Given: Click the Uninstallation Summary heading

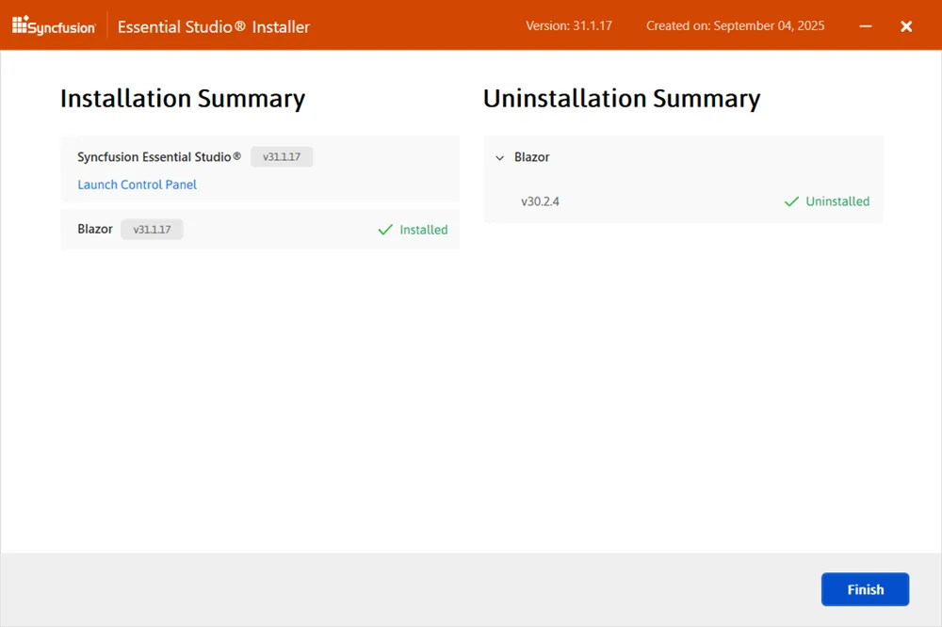Looking at the screenshot, I should tap(622, 98).
